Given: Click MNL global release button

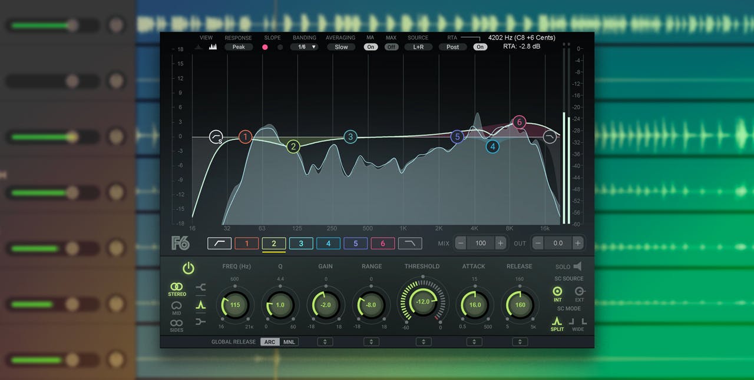Looking at the screenshot, I should (289, 342).
